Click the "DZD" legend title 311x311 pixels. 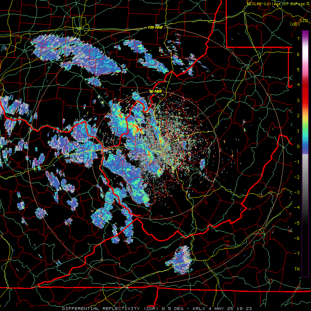[x=304, y=21]
